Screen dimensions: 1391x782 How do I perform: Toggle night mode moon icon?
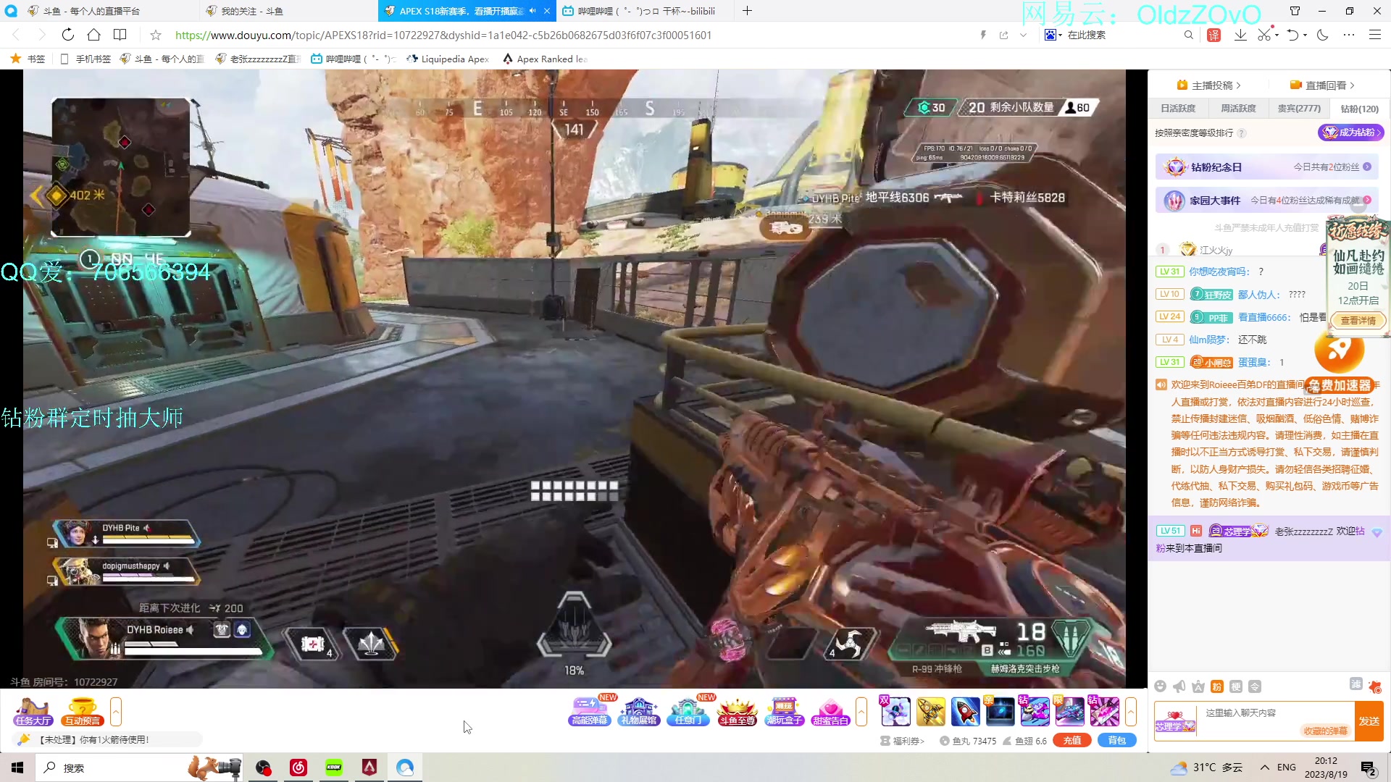tap(1323, 35)
